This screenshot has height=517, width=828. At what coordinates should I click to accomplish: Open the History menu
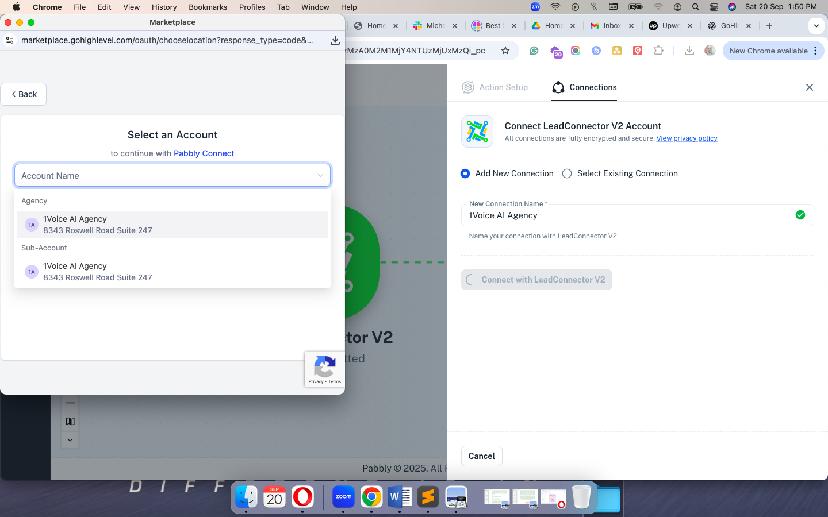[x=164, y=7]
